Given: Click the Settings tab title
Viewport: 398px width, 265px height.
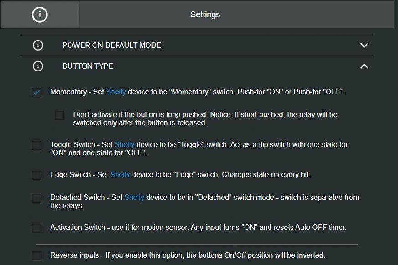Looking at the screenshot, I should [x=205, y=15].
